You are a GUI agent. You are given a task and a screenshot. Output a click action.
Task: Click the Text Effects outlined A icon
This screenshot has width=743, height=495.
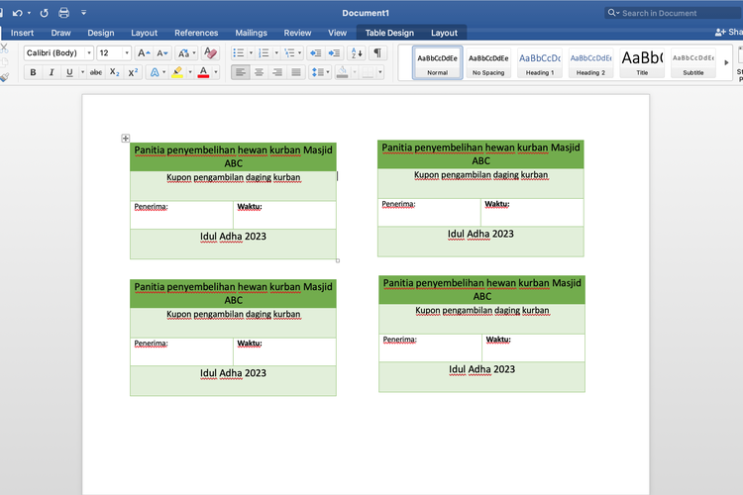pos(155,72)
